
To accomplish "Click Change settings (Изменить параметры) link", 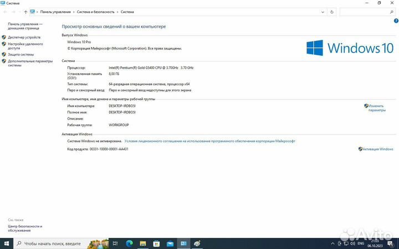I will (x=377, y=108).
